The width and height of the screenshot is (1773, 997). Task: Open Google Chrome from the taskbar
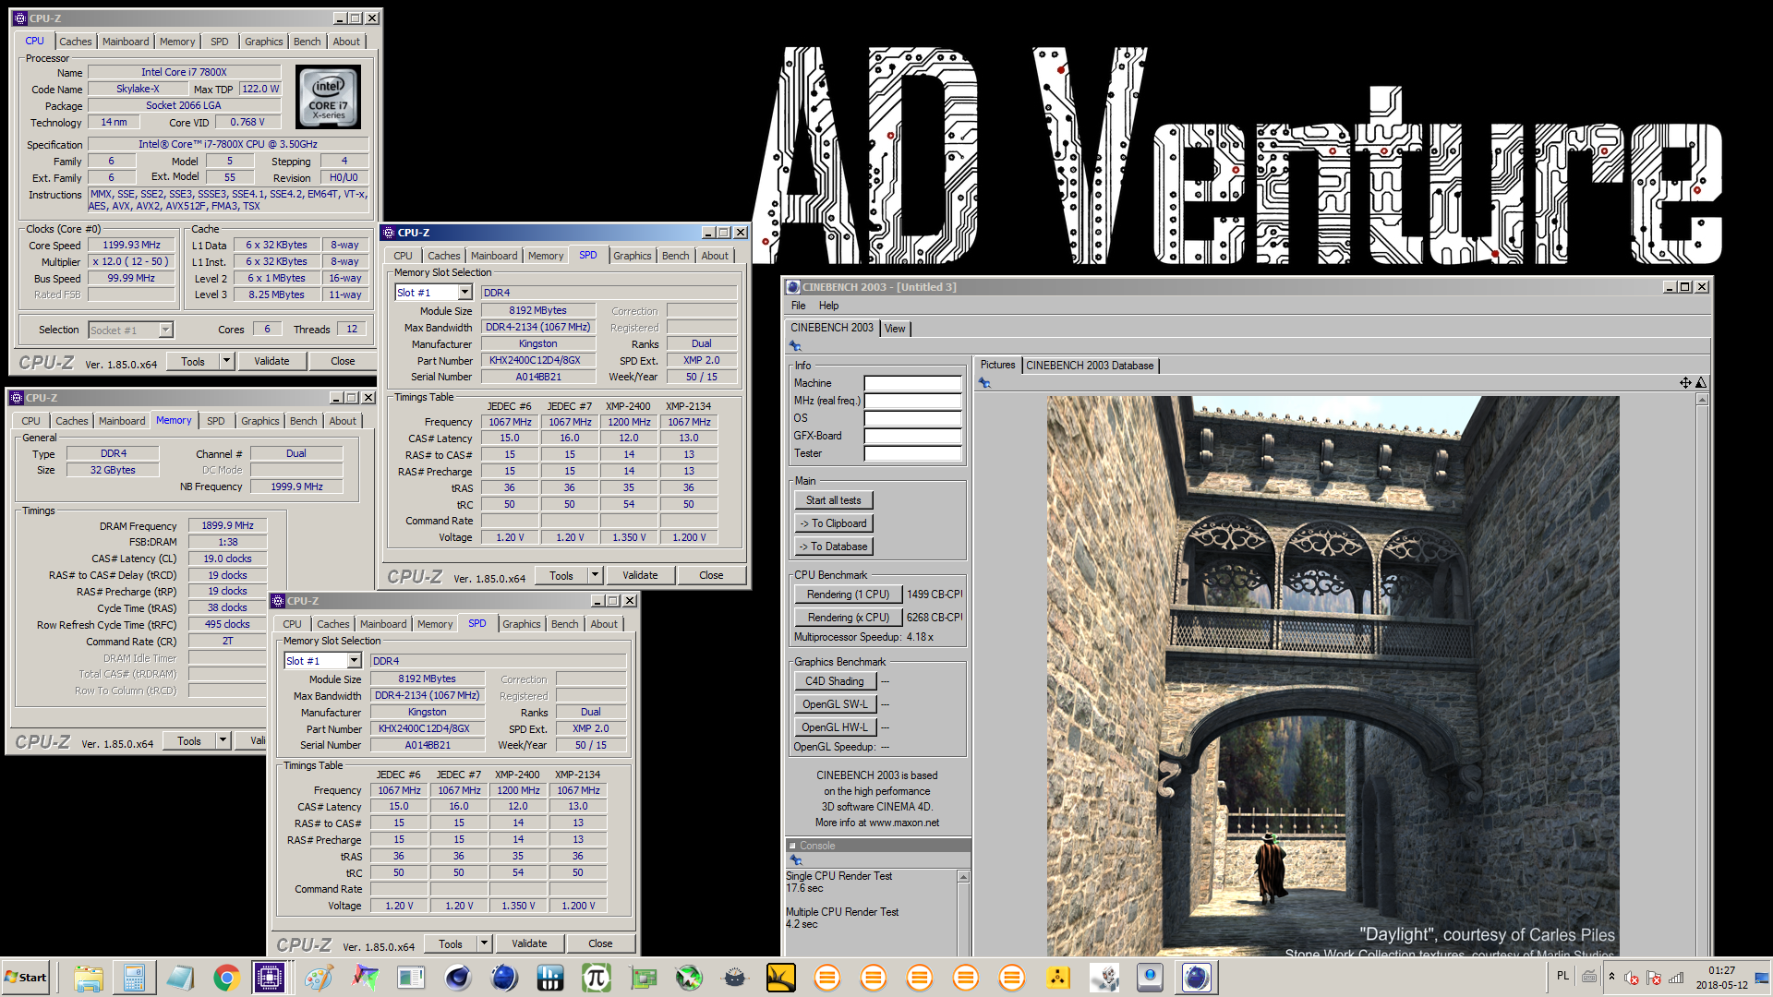coord(226,978)
